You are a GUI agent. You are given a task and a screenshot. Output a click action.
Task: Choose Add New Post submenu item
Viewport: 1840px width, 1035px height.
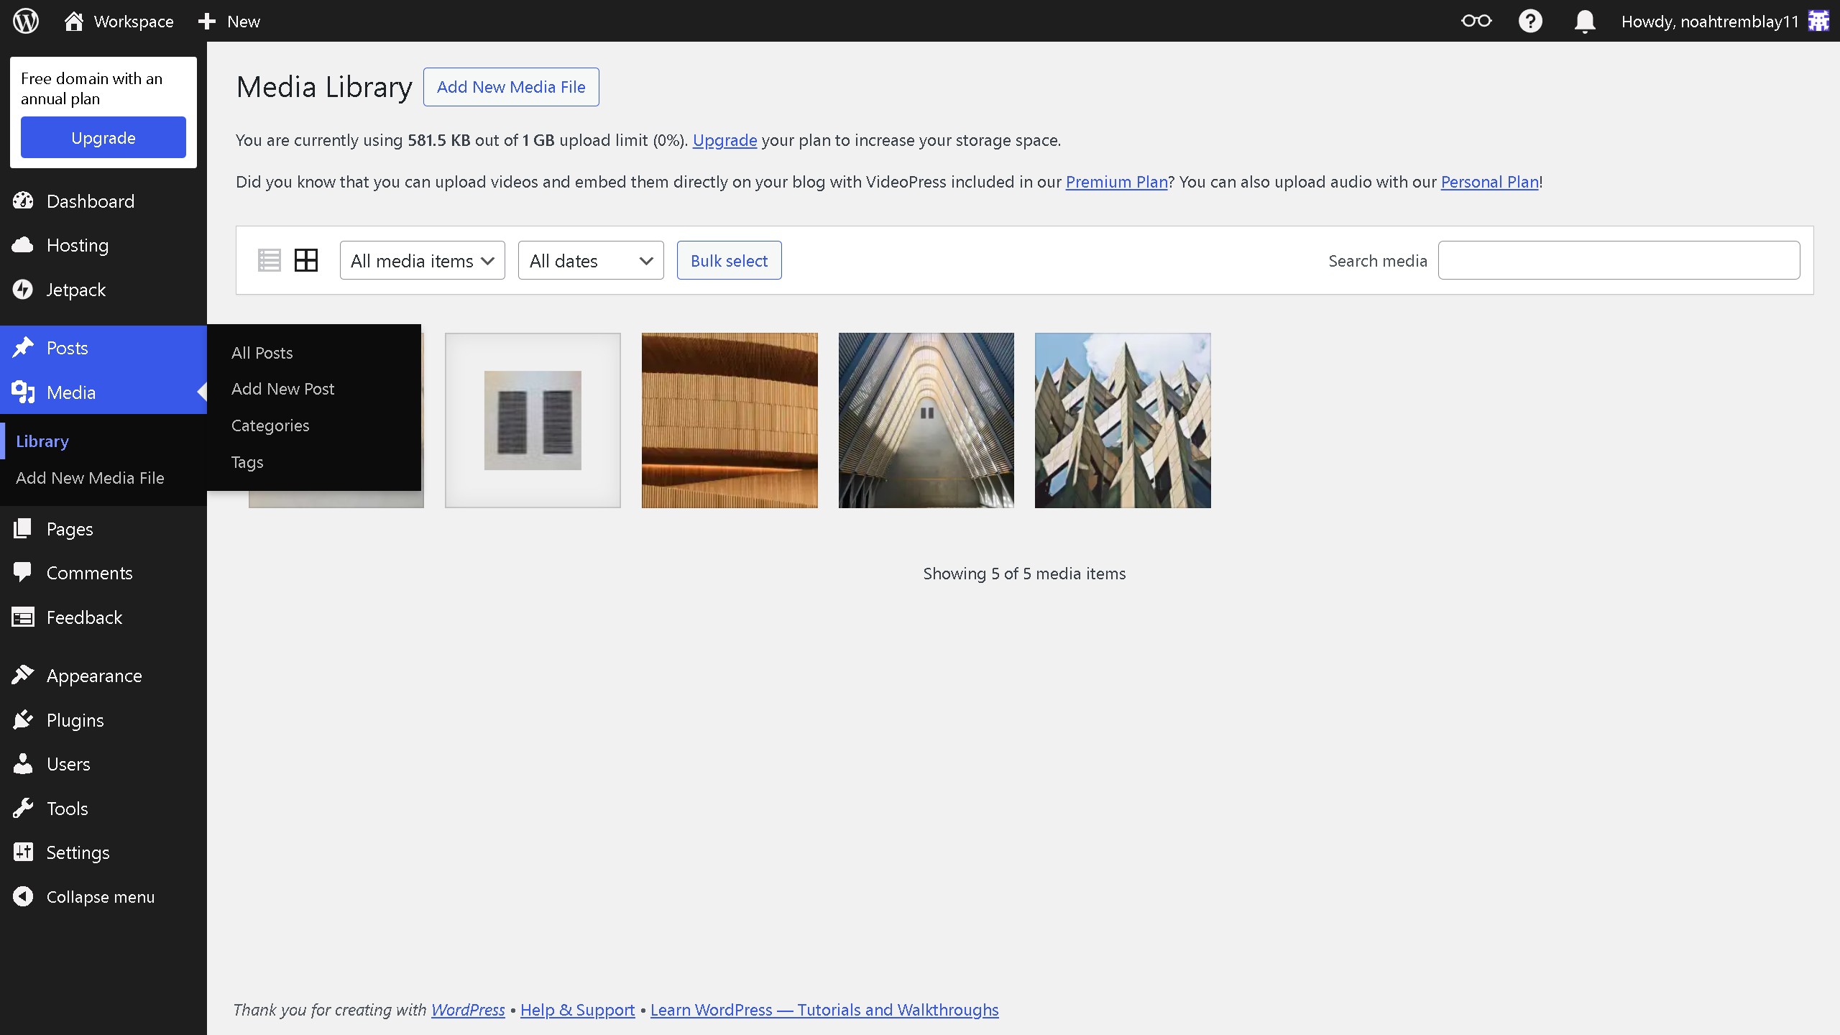(x=282, y=389)
